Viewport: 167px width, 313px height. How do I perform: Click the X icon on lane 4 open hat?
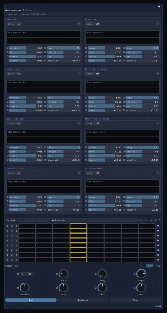coord(79,173)
